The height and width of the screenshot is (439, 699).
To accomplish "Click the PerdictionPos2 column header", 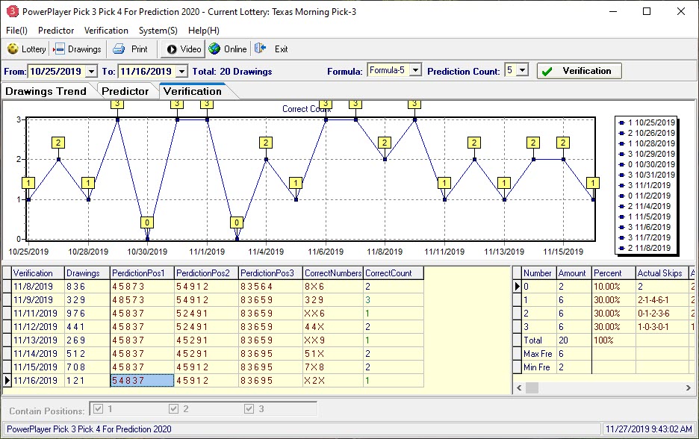I will point(206,273).
